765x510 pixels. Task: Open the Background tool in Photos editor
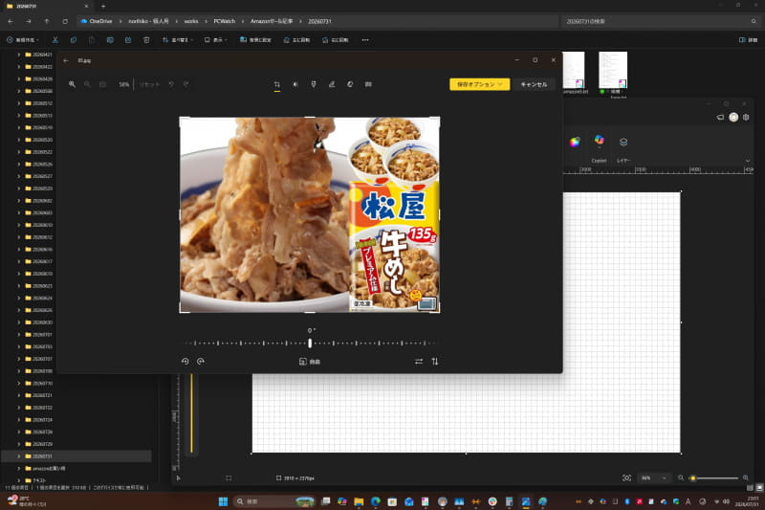pos(368,84)
